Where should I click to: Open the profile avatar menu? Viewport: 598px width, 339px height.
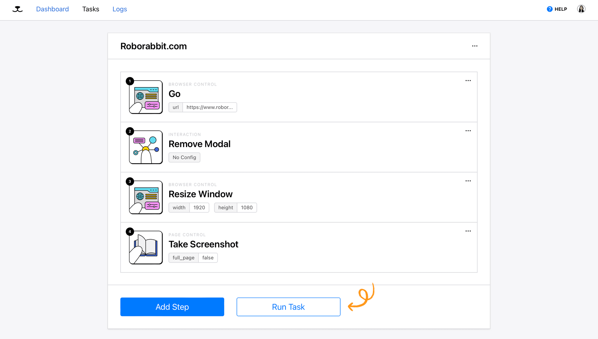tap(581, 9)
